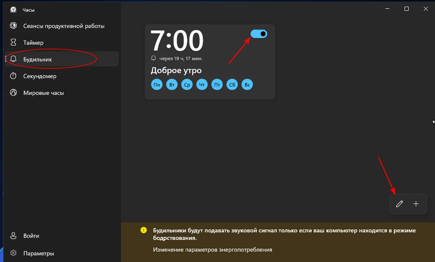
Task: Open the Settings gear icon
Action: pos(13,253)
